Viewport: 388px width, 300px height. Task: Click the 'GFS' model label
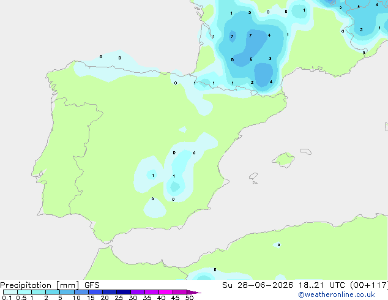(92, 285)
